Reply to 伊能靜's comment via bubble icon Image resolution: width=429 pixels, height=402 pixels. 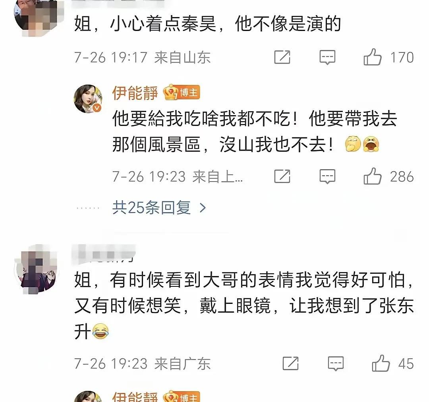click(x=327, y=176)
